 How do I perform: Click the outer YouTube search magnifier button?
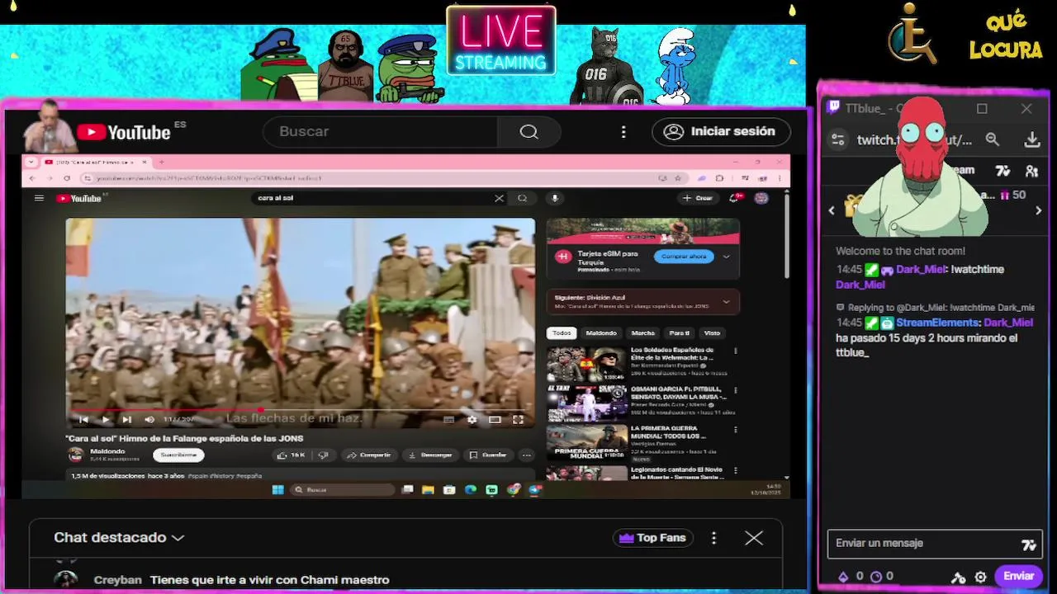click(x=528, y=132)
